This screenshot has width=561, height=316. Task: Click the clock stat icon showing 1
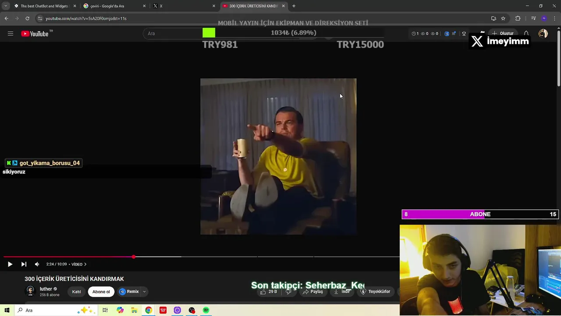pyautogui.click(x=415, y=33)
